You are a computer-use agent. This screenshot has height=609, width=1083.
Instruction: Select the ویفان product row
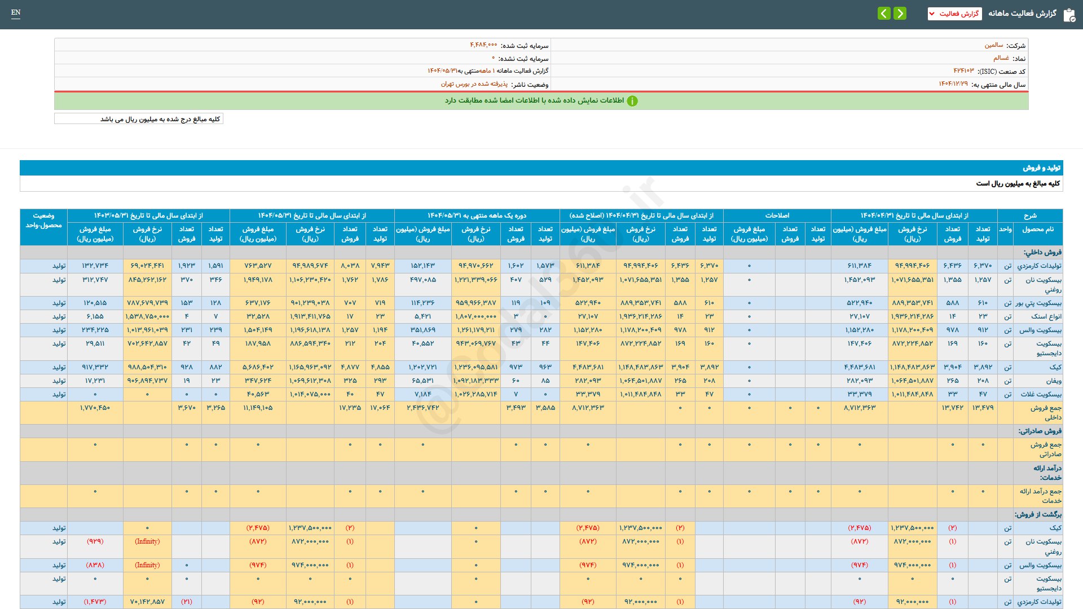[541, 381]
